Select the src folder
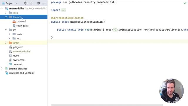The height and width of the screenshot is (106, 188). pyautogui.click(x=14, y=30)
